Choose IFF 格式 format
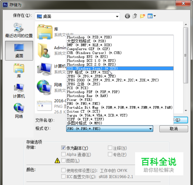 click(120, 72)
